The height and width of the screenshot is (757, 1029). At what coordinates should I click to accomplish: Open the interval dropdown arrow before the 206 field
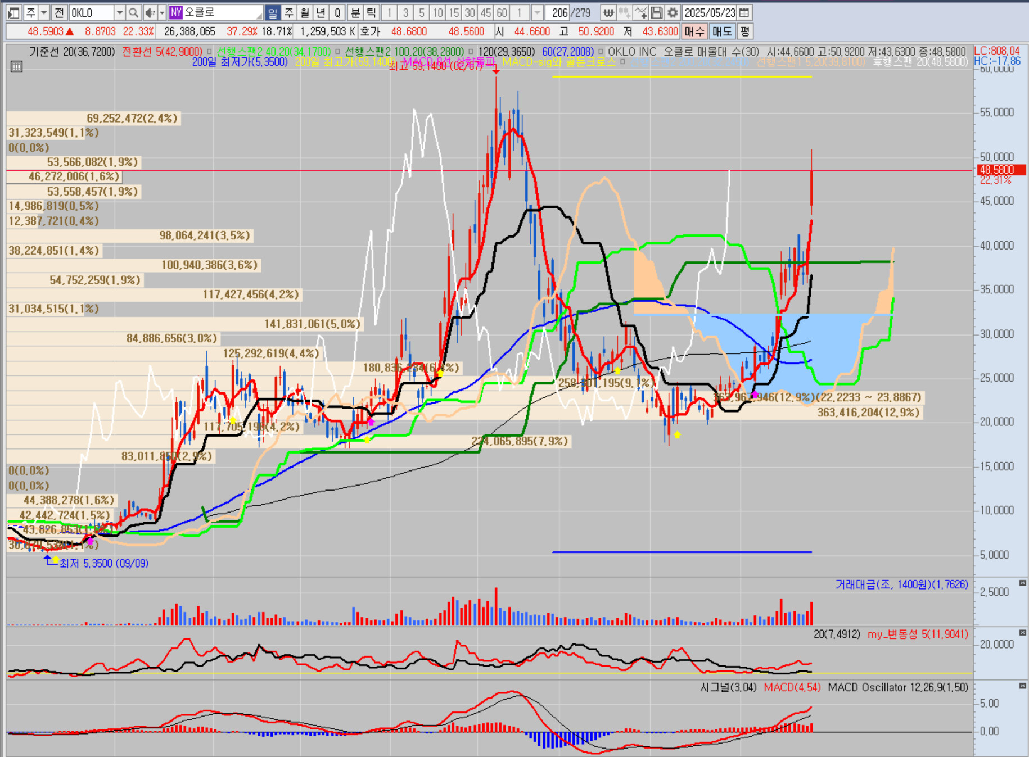pos(537,12)
